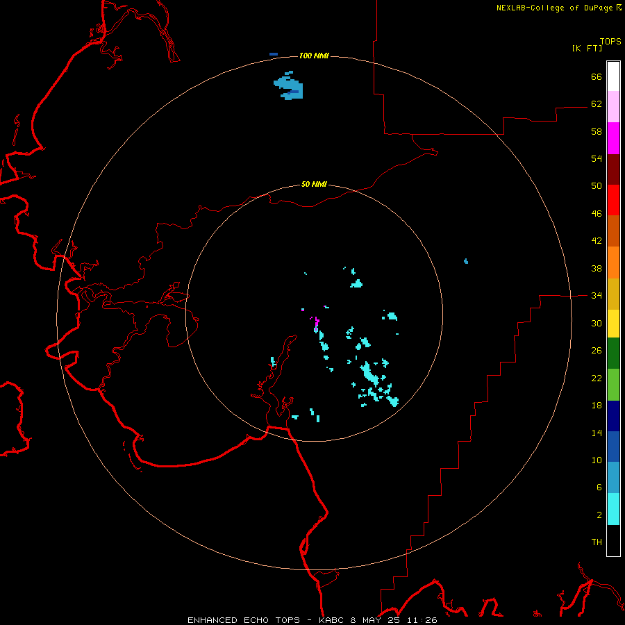
Task: Pick the yellow legend swatch
Action: pyautogui.click(x=613, y=324)
